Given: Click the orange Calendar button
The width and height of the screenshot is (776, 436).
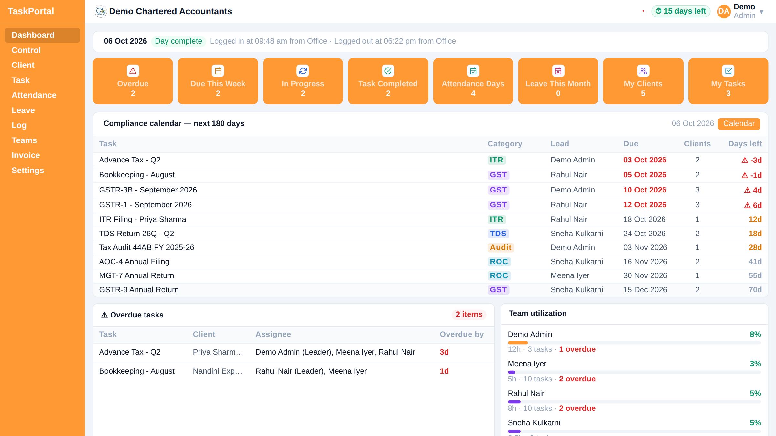Looking at the screenshot, I should (739, 124).
